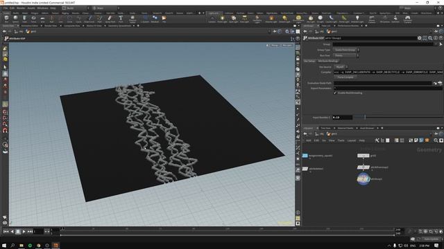Select the Font shelf tool
This screenshot has height=249, width=444.
(x=121, y=19)
